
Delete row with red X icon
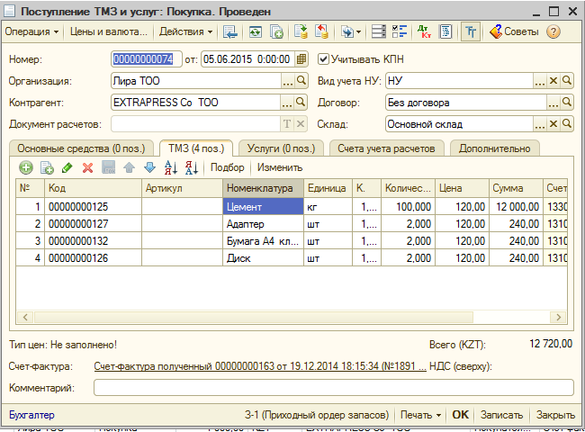(x=87, y=167)
